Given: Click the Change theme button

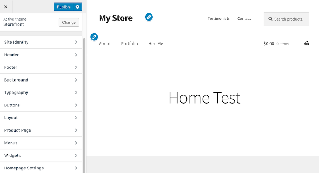Looking at the screenshot, I should pos(69,22).
